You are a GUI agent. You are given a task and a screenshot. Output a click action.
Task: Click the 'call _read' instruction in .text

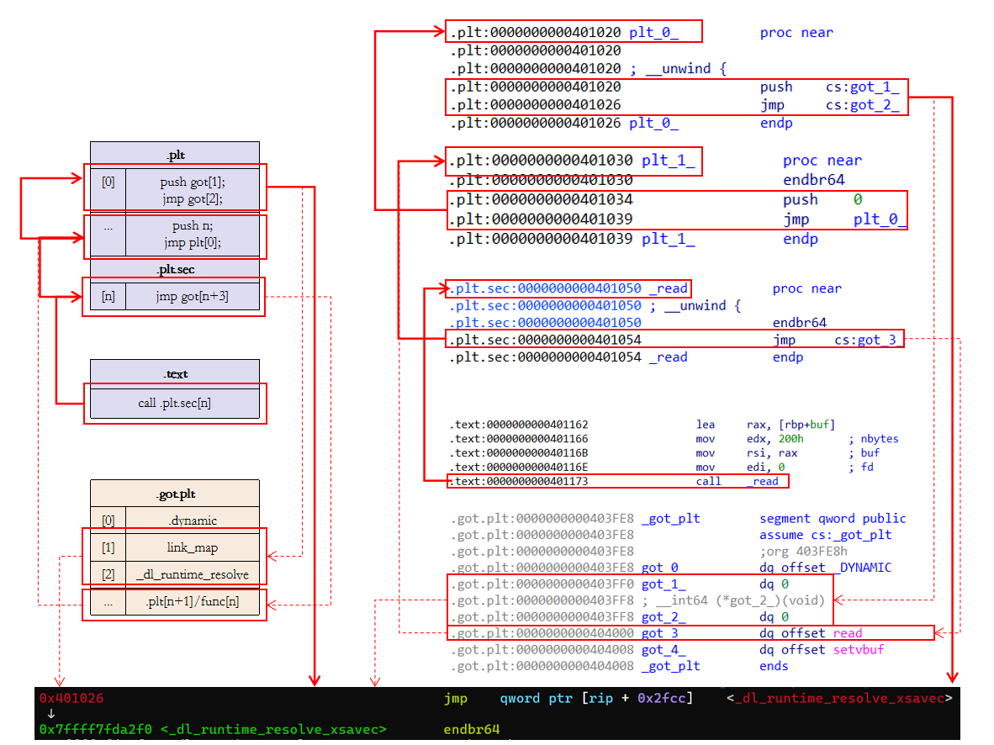coord(742,482)
